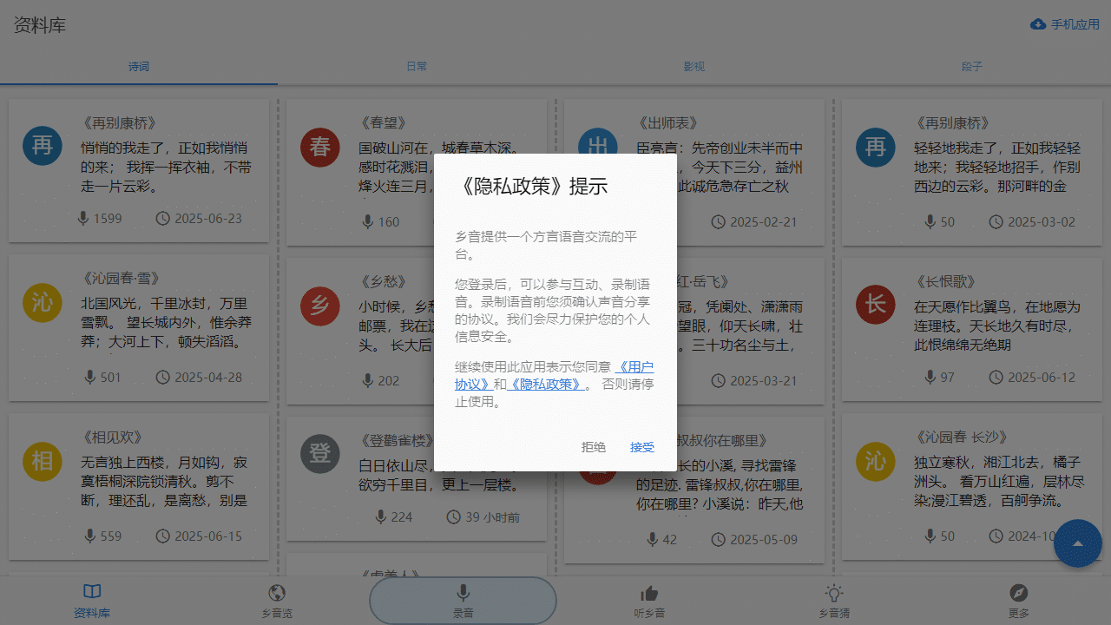Decline the privacy policy with 拒绝
This screenshot has height=625, width=1111.
pyautogui.click(x=594, y=447)
